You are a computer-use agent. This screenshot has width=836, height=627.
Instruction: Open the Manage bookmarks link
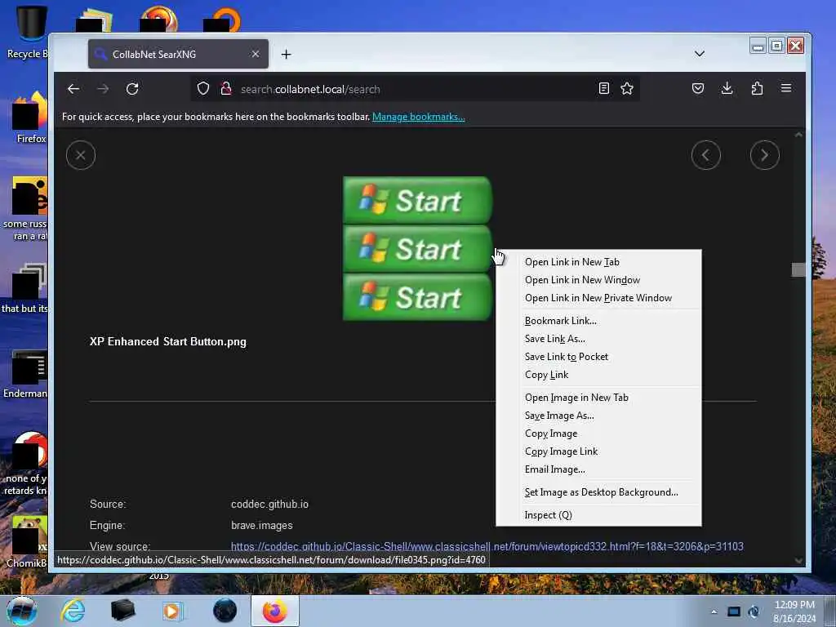[x=419, y=117]
